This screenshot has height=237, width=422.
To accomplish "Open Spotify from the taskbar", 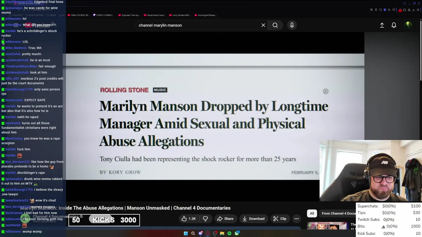I will pyautogui.click(x=229, y=233).
